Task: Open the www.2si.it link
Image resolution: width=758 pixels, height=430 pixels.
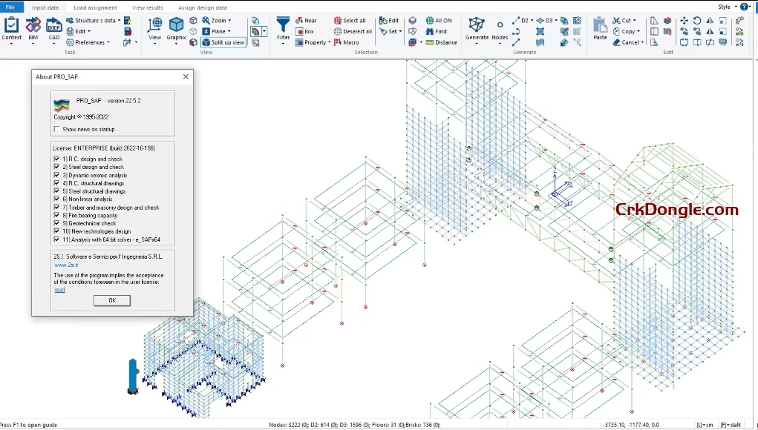Action: pos(65,265)
